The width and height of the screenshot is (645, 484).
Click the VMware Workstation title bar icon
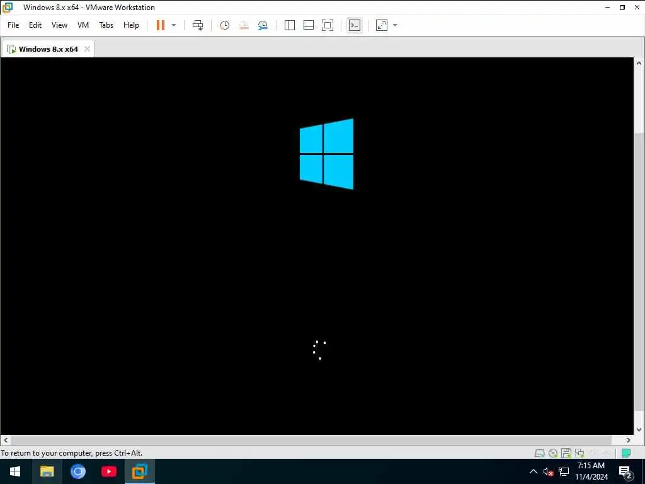tap(8, 8)
